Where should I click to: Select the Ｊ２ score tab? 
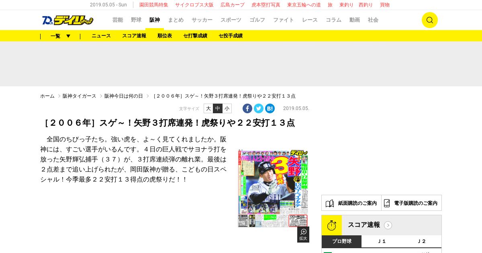[x=422, y=241]
